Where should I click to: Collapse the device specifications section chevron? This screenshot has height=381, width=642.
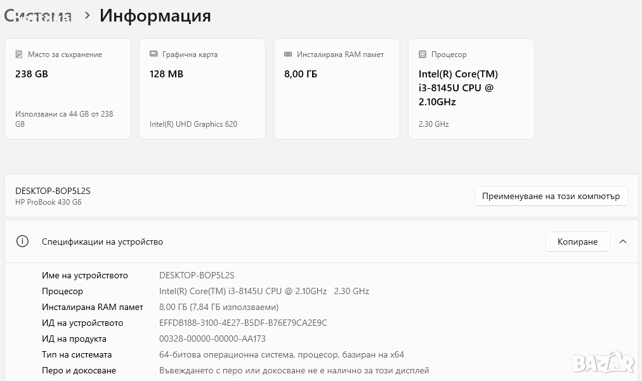click(x=623, y=242)
